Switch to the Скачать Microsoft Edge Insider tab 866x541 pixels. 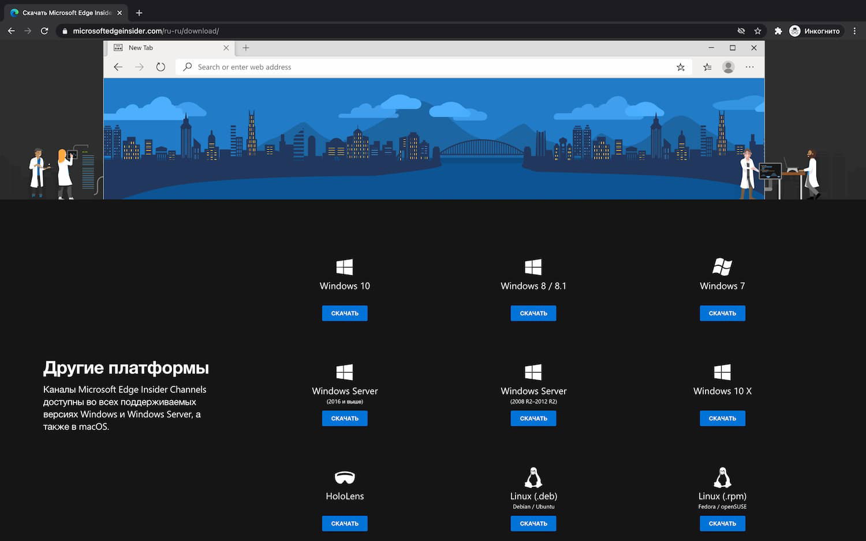point(64,12)
